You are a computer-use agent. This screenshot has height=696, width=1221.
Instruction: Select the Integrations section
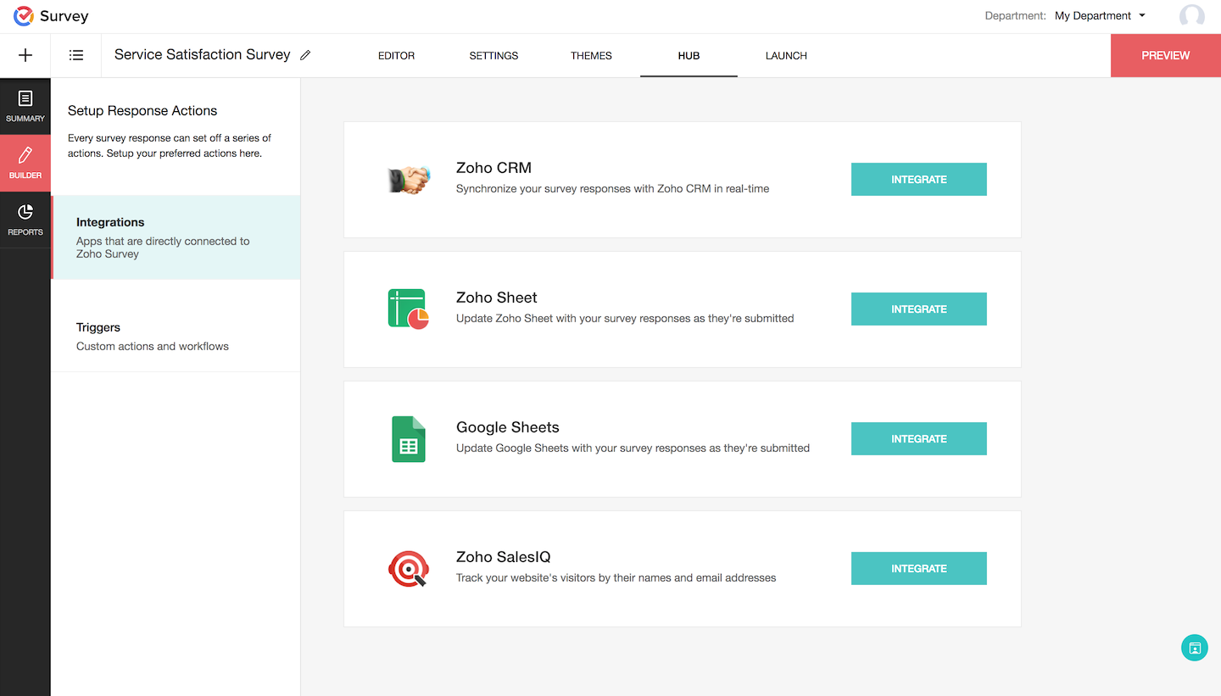176,237
